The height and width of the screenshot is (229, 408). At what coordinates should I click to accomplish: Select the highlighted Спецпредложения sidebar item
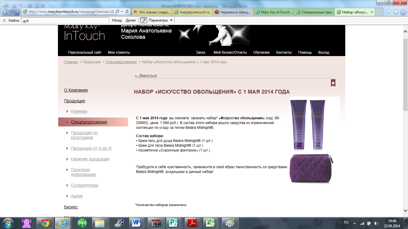(x=93, y=122)
